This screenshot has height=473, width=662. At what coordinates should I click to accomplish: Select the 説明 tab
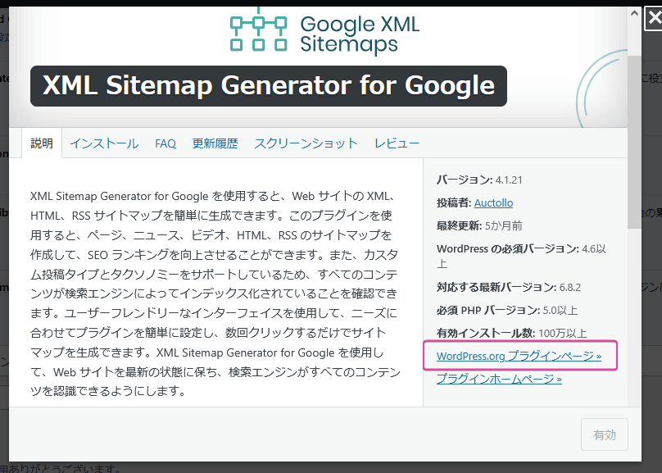(42, 142)
